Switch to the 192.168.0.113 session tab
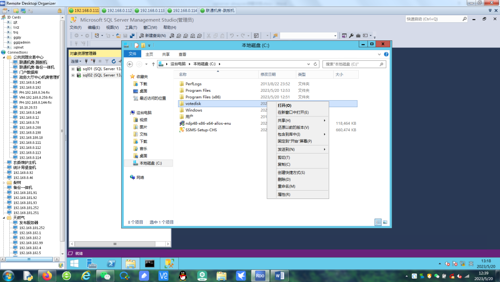 click(150, 11)
